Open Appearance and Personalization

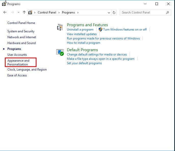click(x=18, y=62)
